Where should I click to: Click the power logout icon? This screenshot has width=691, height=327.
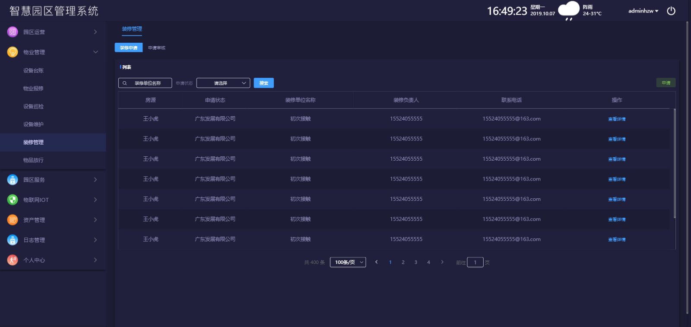671,11
